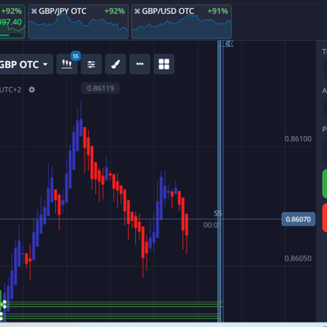The image size is (327, 327).
Task: Close the GBP/USD OTC tab
Action: (137, 11)
